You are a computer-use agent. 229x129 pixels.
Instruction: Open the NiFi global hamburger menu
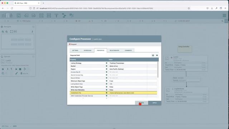pyautogui.click(x=224, y=15)
